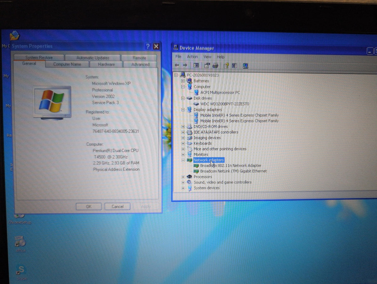Switch to the Remote tab
This screenshot has width=377, height=284.
[139, 58]
